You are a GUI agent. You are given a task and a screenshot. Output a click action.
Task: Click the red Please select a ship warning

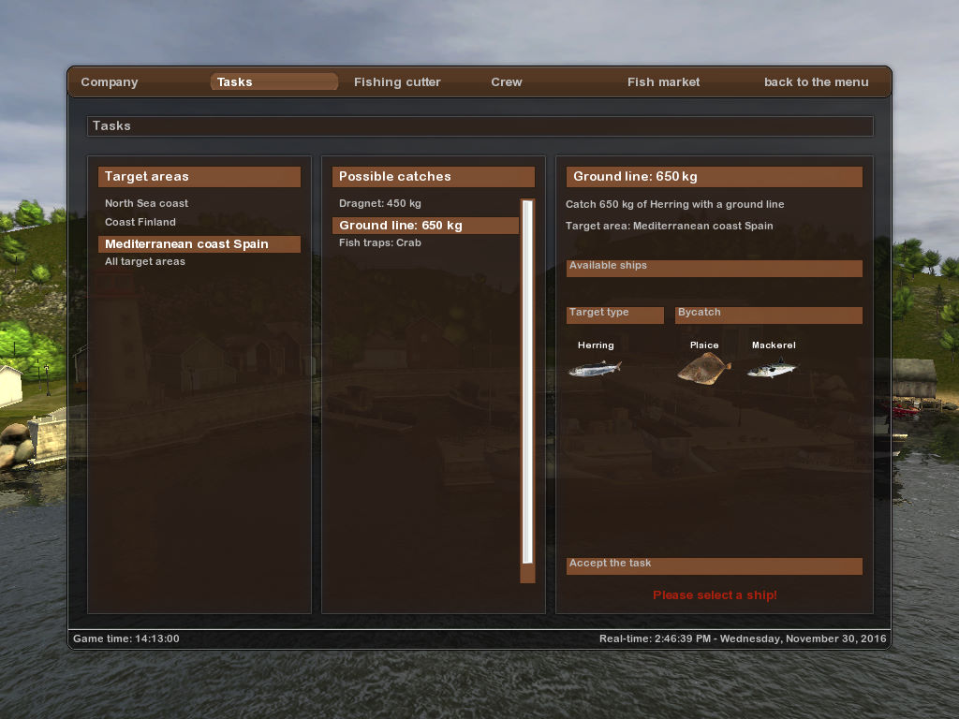pos(715,594)
